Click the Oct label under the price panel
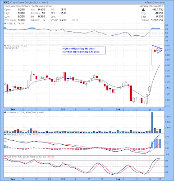Viewport: 174px width, 181px height. [x=63, y=109]
